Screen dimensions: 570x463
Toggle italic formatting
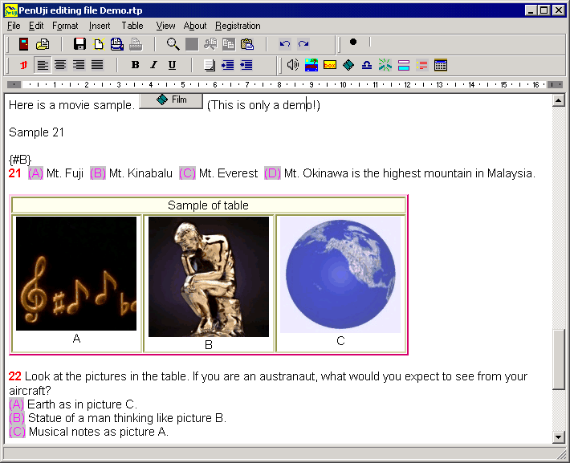(x=153, y=65)
